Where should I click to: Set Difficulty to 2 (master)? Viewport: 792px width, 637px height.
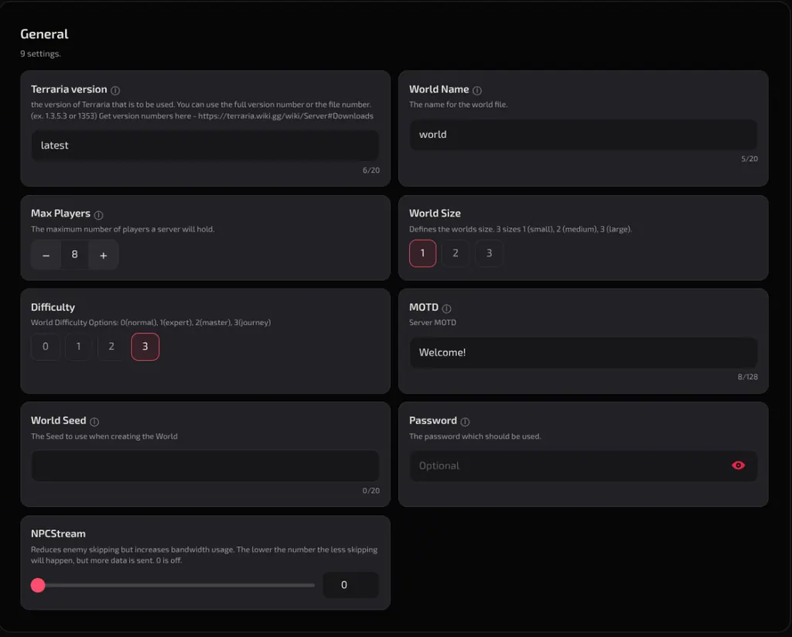(x=111, y=347)
